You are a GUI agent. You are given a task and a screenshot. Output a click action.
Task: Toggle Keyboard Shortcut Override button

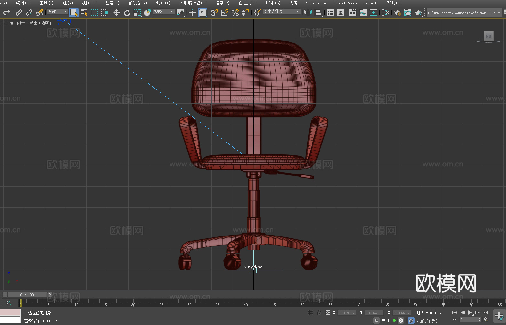pos(202,12)
